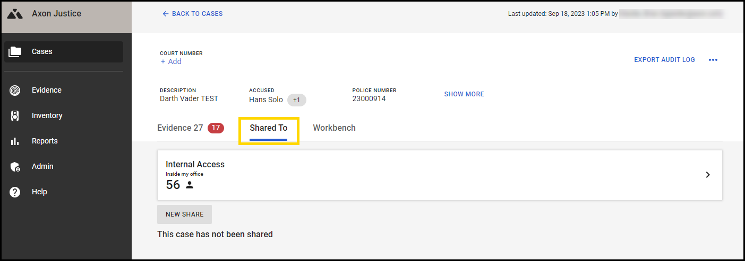Expand additional accused via +1 badge
This screenshot has height=261, width=745.
point(296,100)
